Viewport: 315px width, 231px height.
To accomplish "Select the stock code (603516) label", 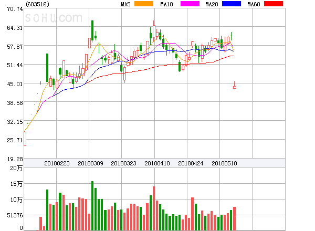I will 38,4.
